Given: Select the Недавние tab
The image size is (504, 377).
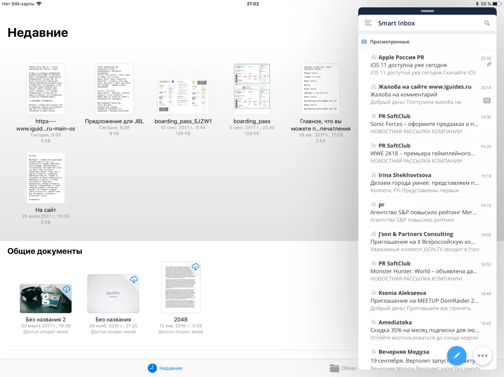Looking at the screenshot, I should tap(166, 367).
